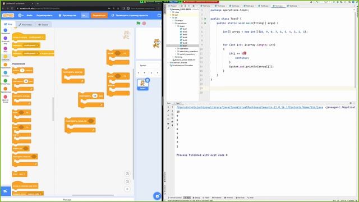Open the Файл menu in Scratch
The width and height of the screenshot is (359, 202).
[x=30, y=15]
